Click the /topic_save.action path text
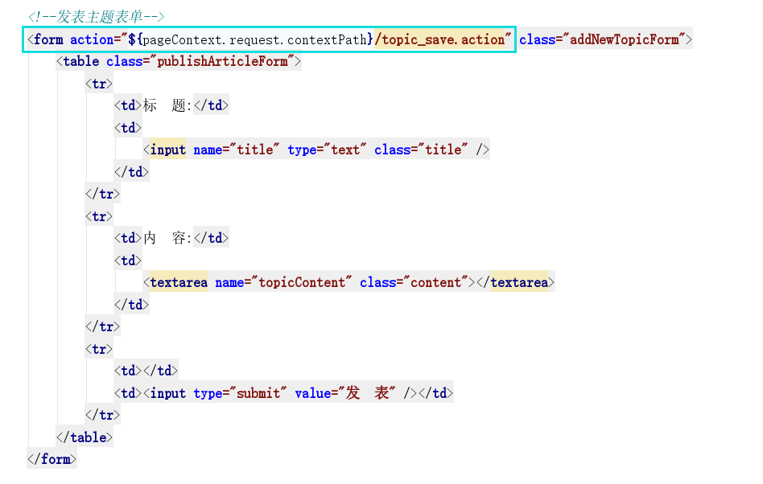Image resolution: width=763 pixels, height=484 pixels. [x=439, y=39]
